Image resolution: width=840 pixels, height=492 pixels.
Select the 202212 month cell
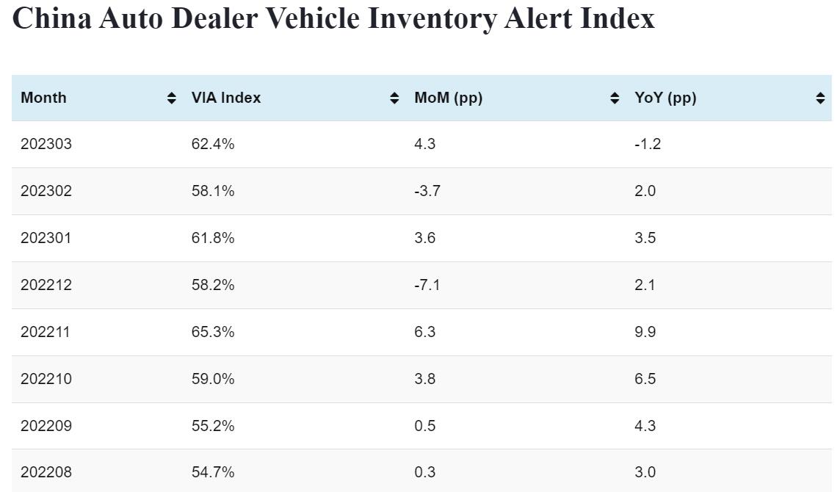point(46,285)
